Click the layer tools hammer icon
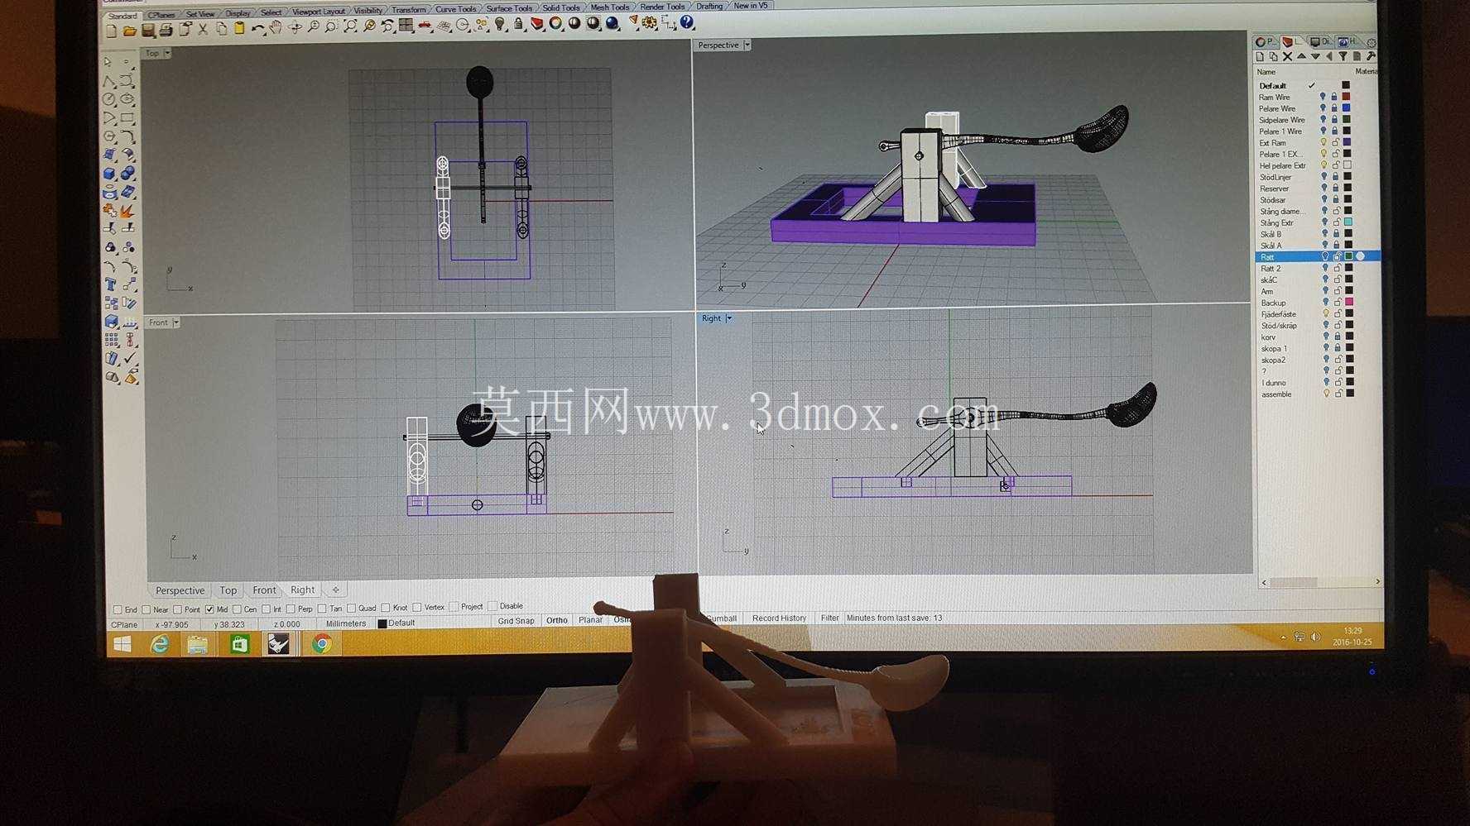1470x826 pixels. coord(1371,56)
